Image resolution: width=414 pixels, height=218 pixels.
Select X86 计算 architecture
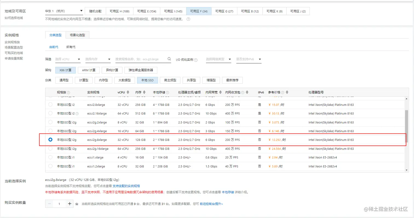pos(65,70)
